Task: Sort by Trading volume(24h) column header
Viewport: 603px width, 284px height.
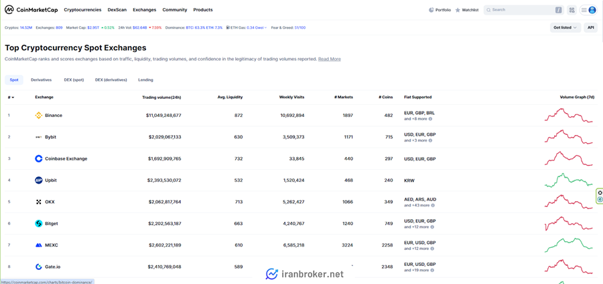Action: 161,98
